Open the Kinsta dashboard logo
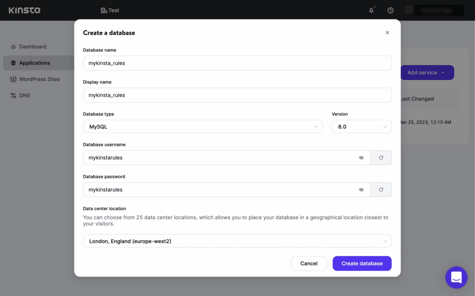475x296 pixels. click(24, 10)
